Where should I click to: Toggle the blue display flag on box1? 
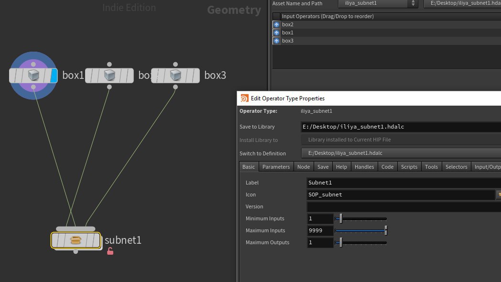point(54,76)
